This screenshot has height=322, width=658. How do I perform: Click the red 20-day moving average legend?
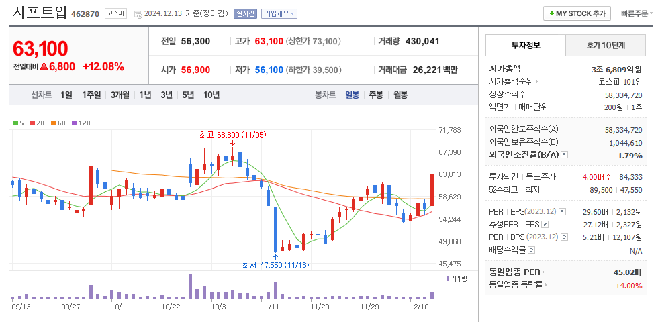click(x=38, y=123)
